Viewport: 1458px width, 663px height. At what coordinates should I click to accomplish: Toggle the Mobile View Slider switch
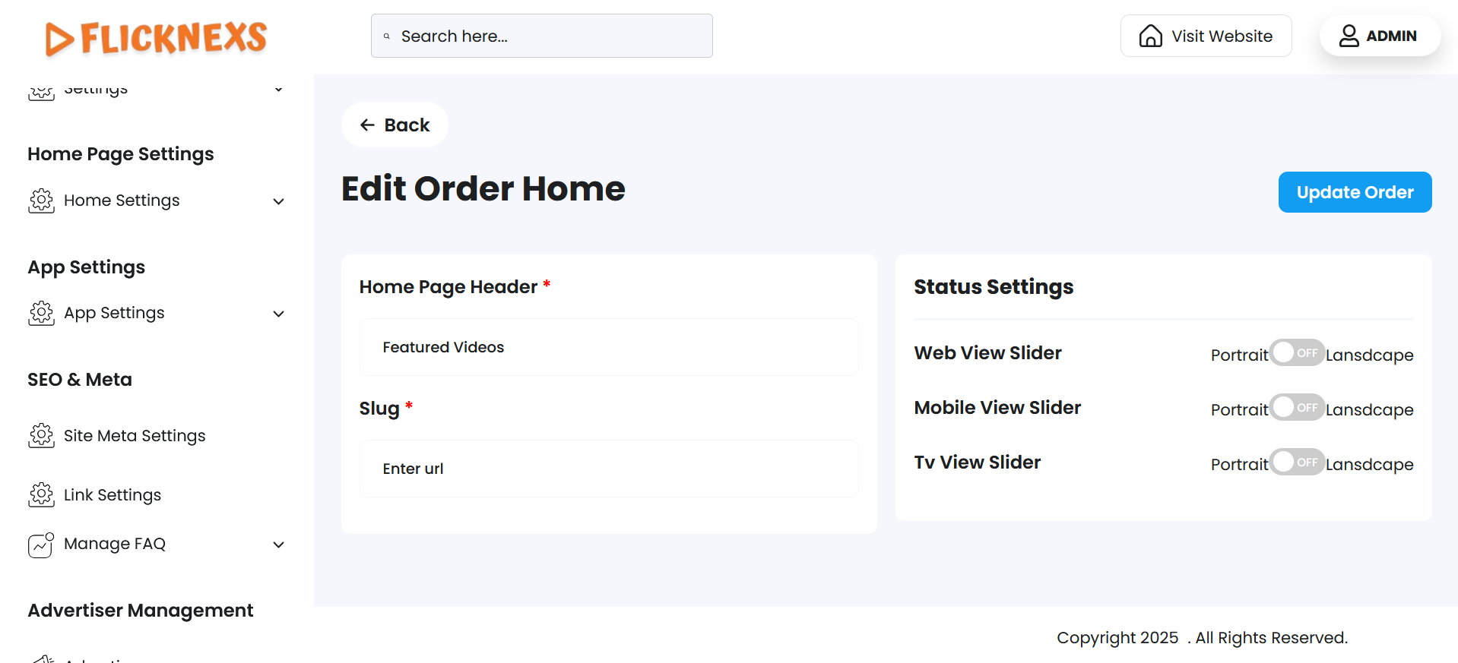point(1296,408)
